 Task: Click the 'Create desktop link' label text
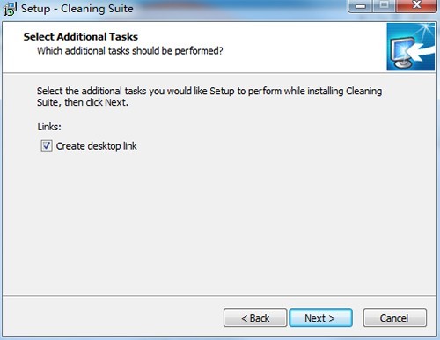96,146
